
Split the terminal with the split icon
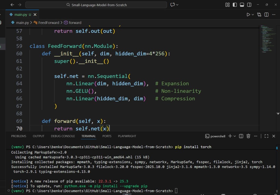point(241,136)
